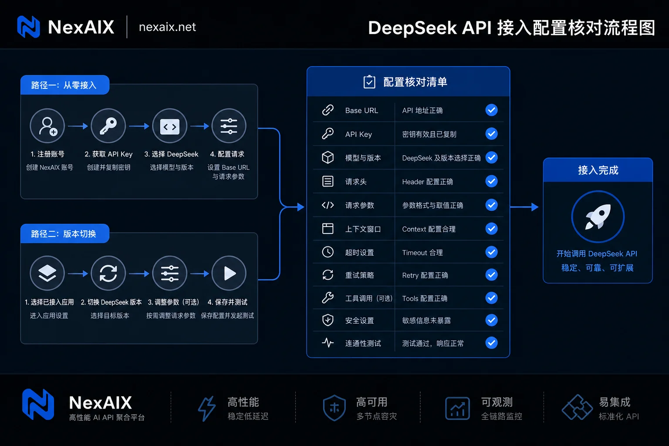Click the text 敏感信息未暴露
This screenshot has height=446, width=669.
[x=426, y=321]
